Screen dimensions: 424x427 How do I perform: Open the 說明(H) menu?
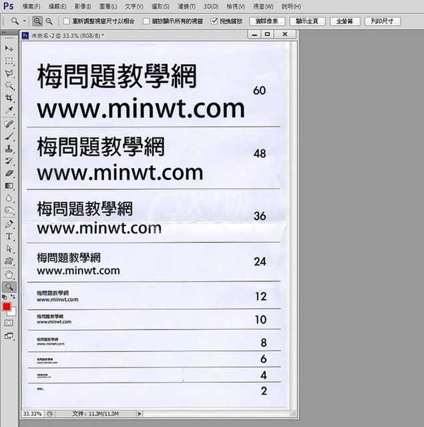pos(291,7)
